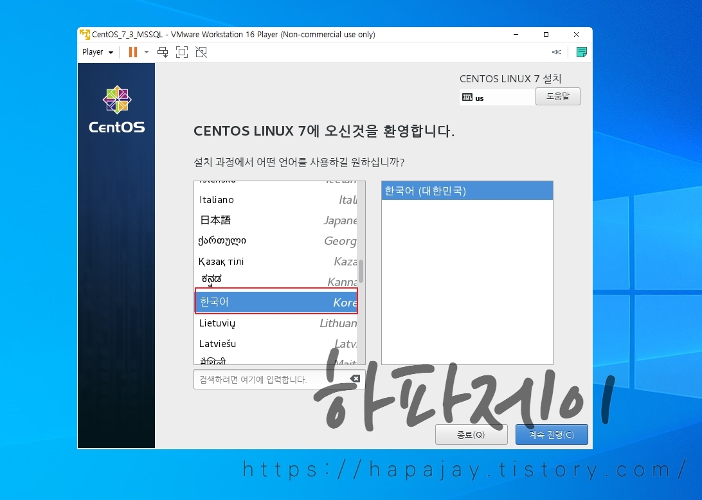
Task: Clear the search field with backspace icon
Action: click(x=355, y=379)
